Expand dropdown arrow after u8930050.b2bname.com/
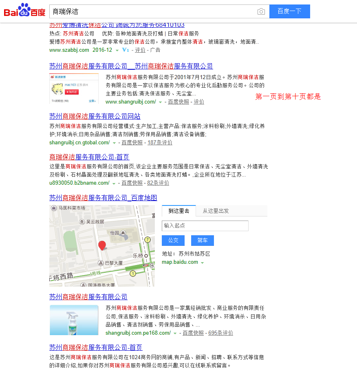The width and height of the screenshot is (357, 371). (x=114, y=183)
